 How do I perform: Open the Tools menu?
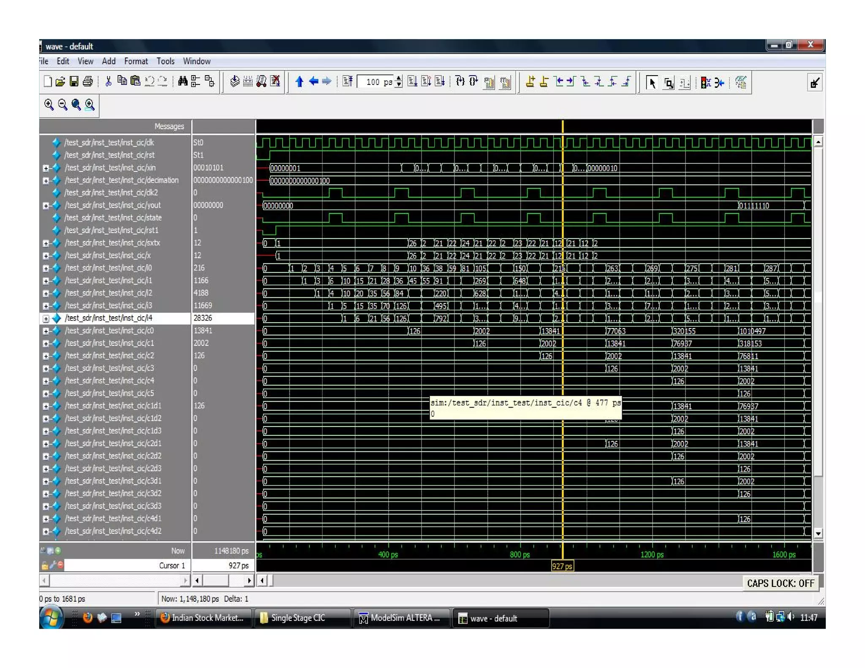click(165, 61)
